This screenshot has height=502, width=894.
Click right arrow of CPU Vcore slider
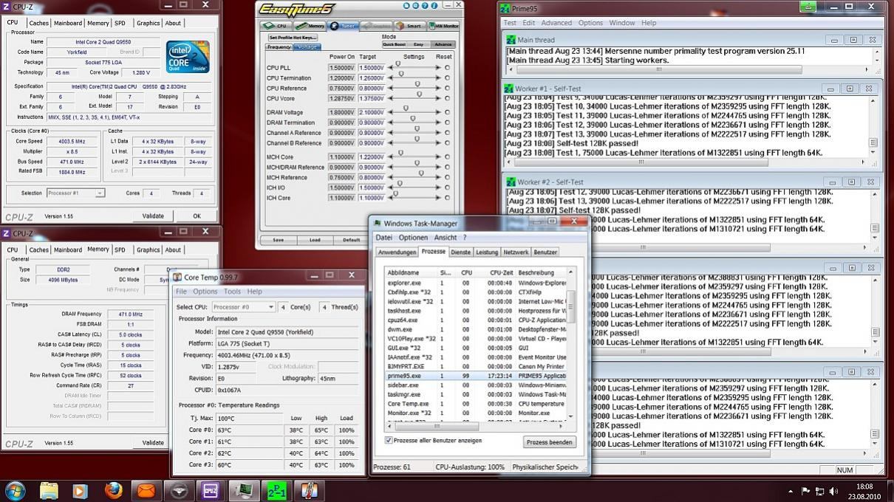point(437,97)
